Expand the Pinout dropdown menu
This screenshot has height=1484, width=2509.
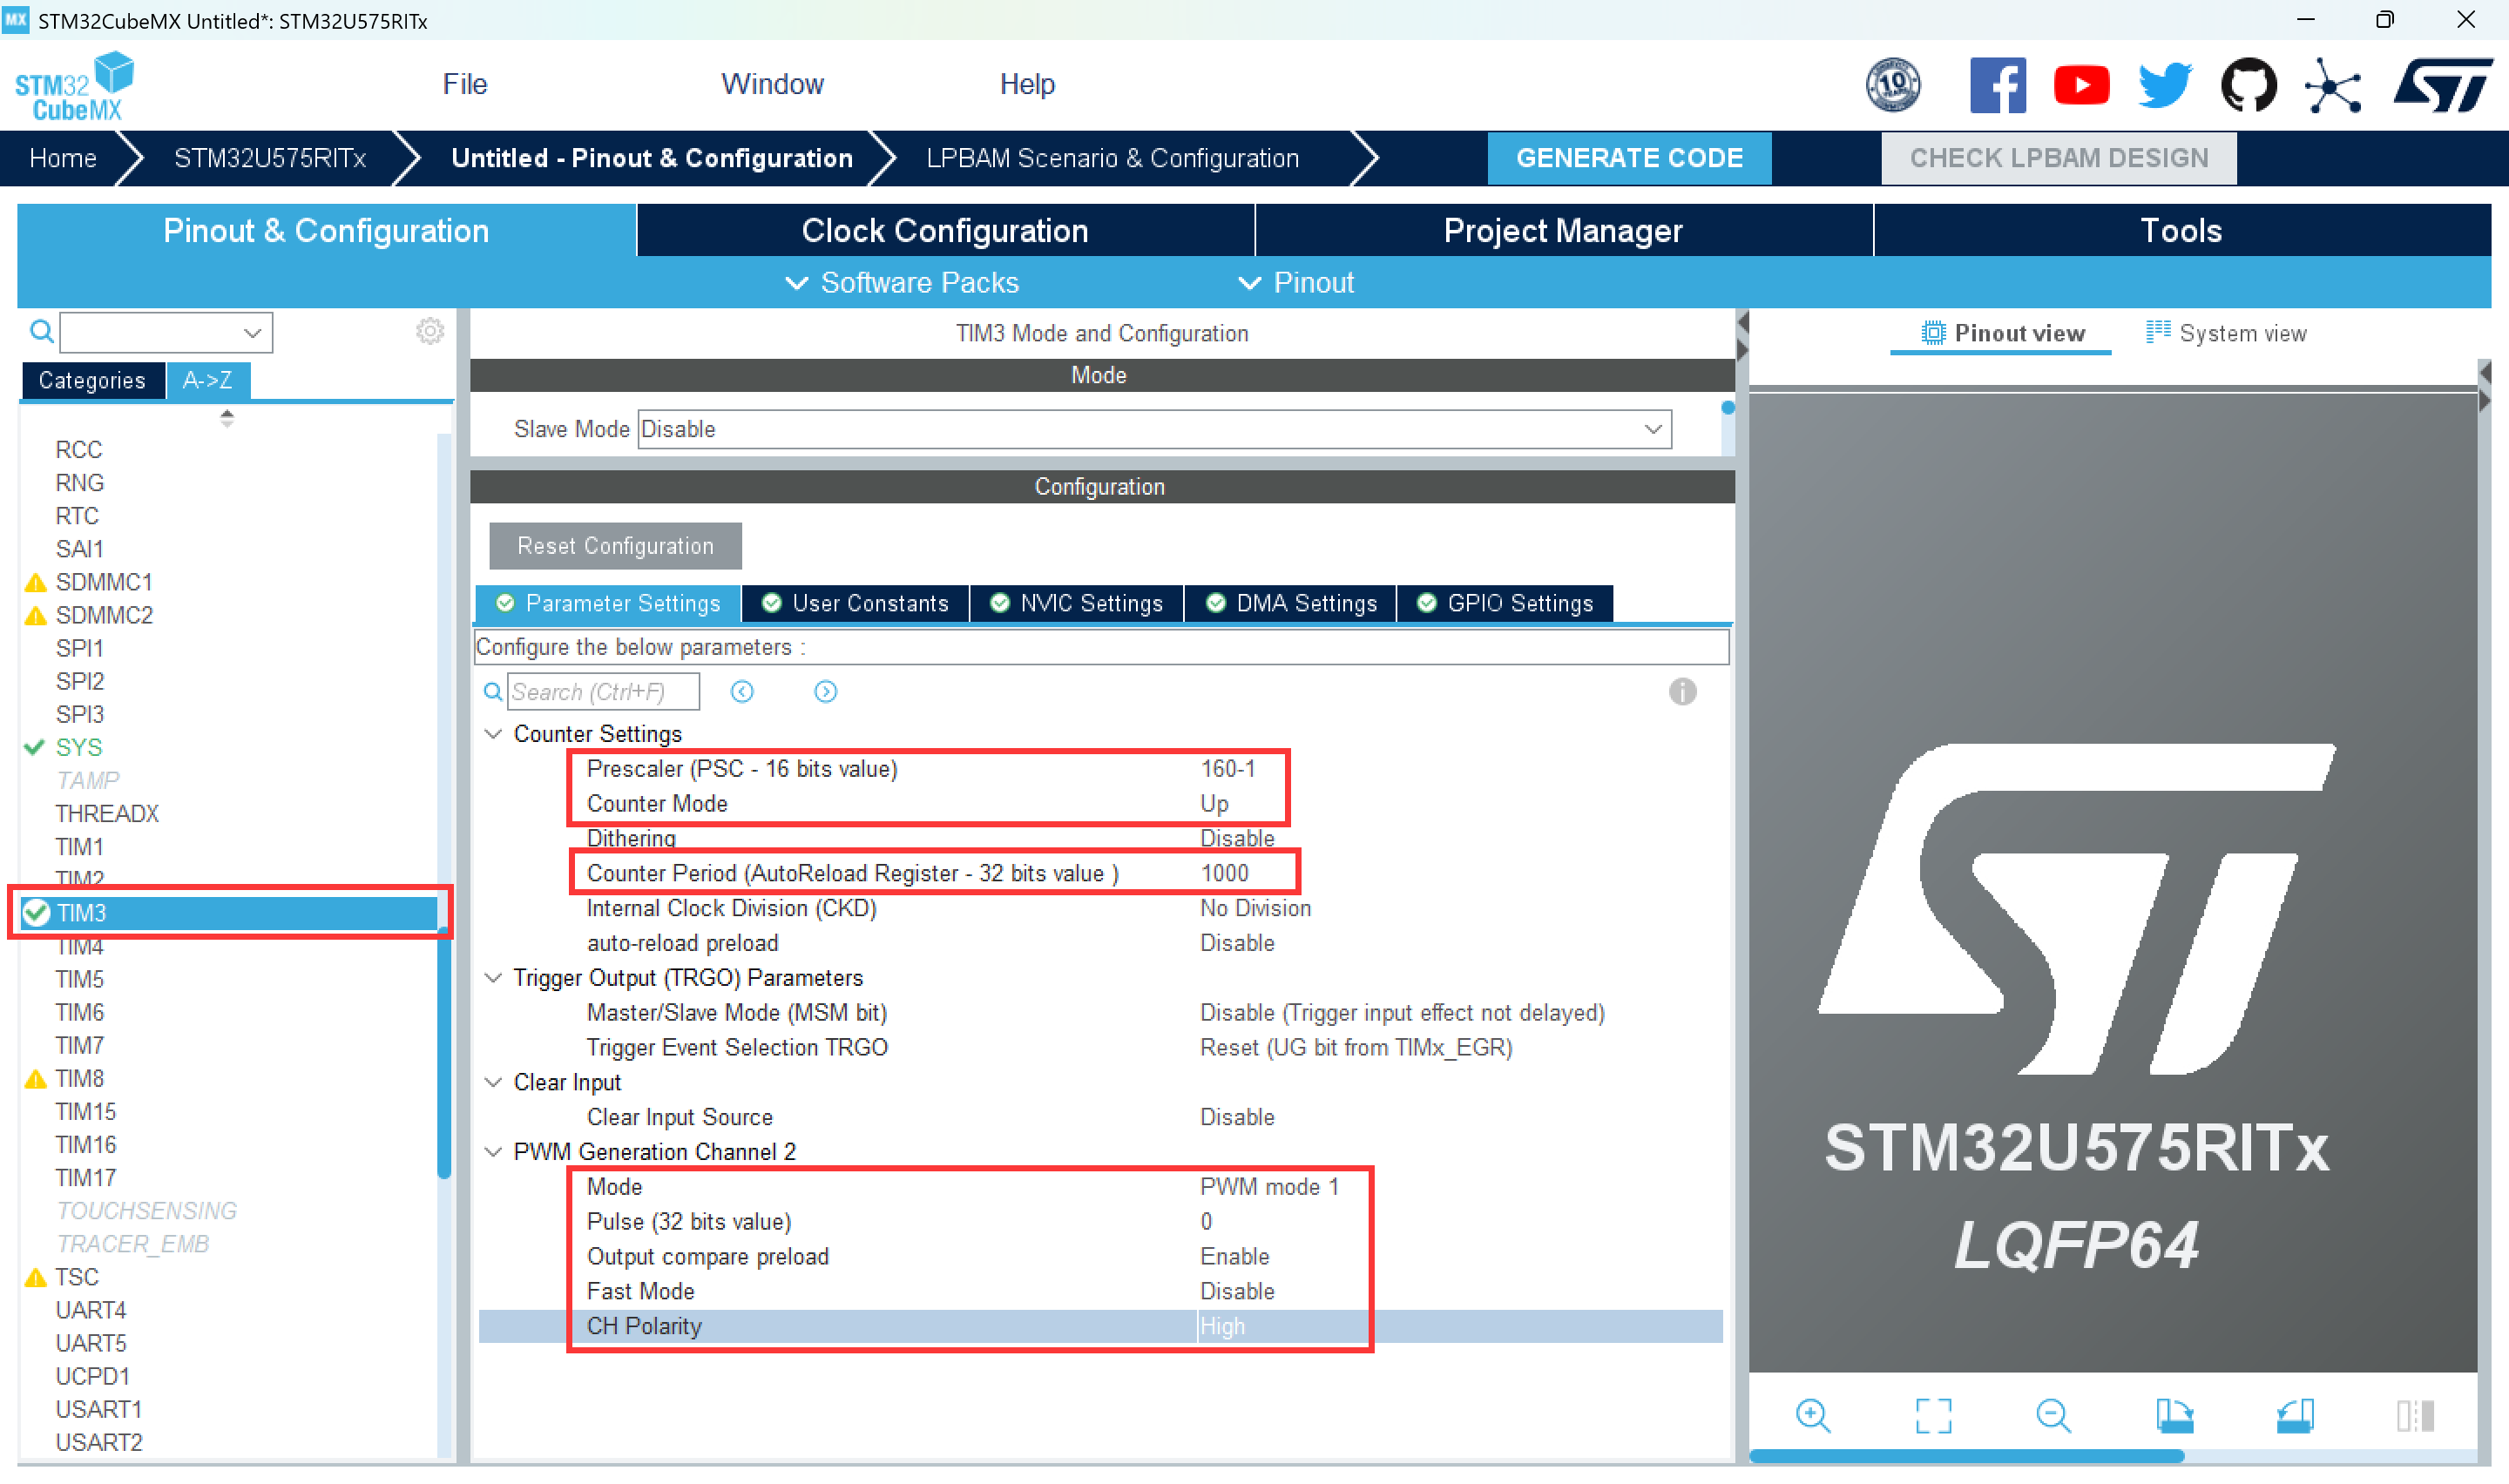click(x=1296, y=283)
